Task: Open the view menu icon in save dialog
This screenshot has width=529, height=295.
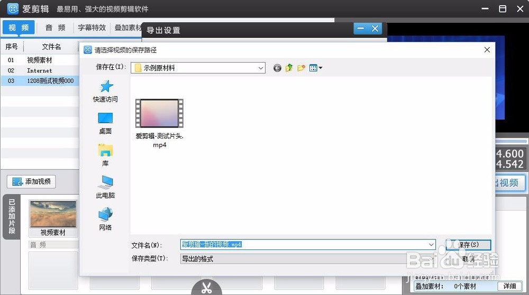Action: (315, 68)
